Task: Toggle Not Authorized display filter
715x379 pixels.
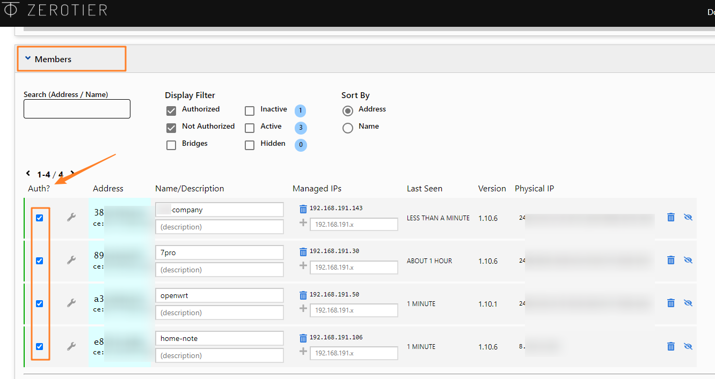Action: tap(171, 128)
